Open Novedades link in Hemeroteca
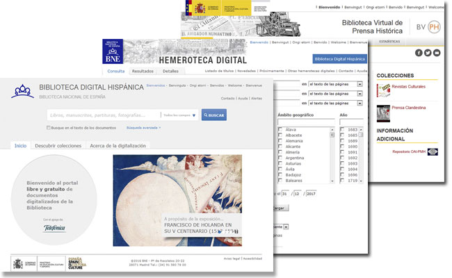This screenshot has width=452, height=278. pyautogui.click(x=246, y=71)
